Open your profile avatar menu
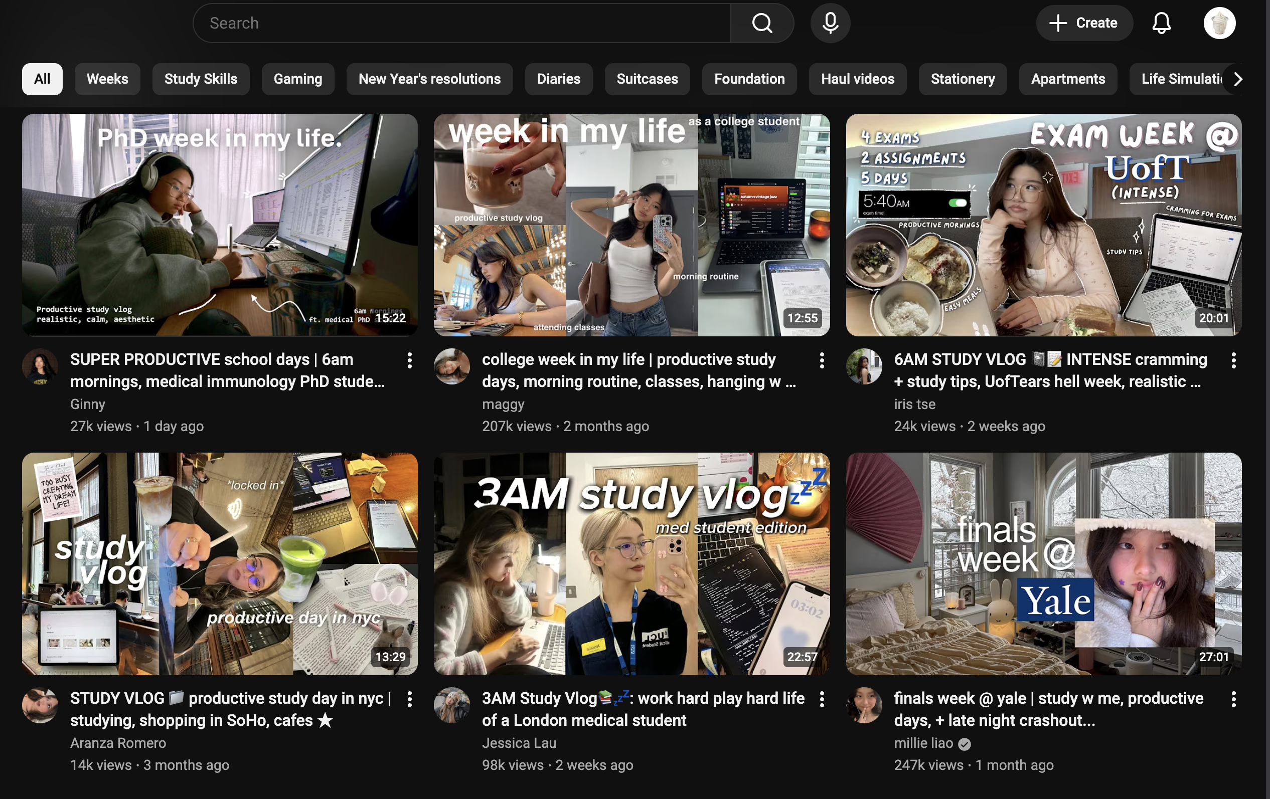The width and height of the screenshot is (1270, 799). pos(1219,23)
